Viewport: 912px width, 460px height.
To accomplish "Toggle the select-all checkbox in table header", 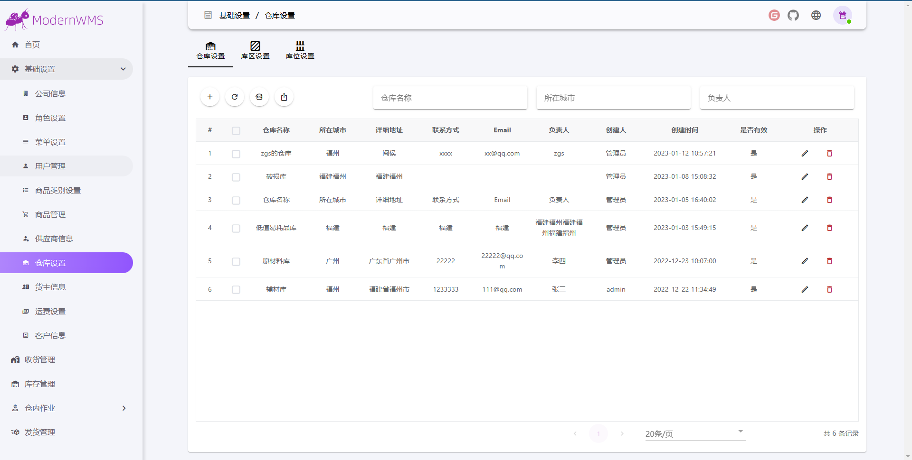I will tap(236, 131).
